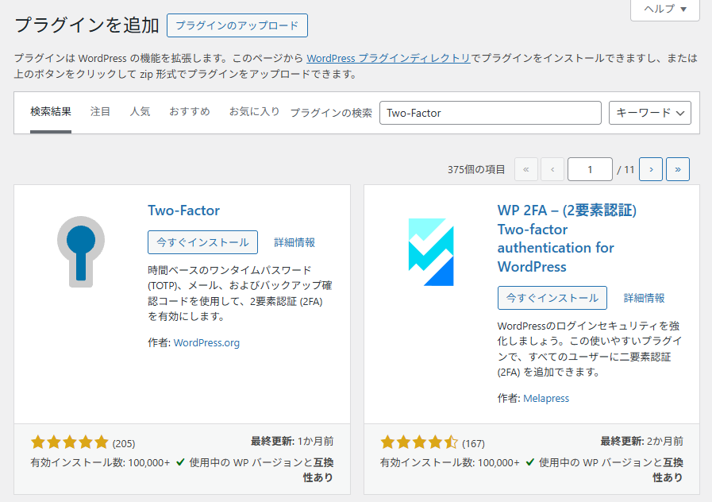Viewport: 712px width, 502px height.
Task: Click the WP 2FA plugin title link
Action: (567, 238)
